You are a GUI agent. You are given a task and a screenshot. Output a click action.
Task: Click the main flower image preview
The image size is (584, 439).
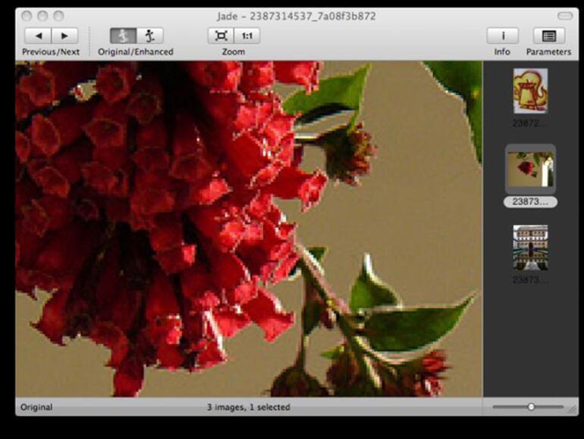click(x=249, y=229)
